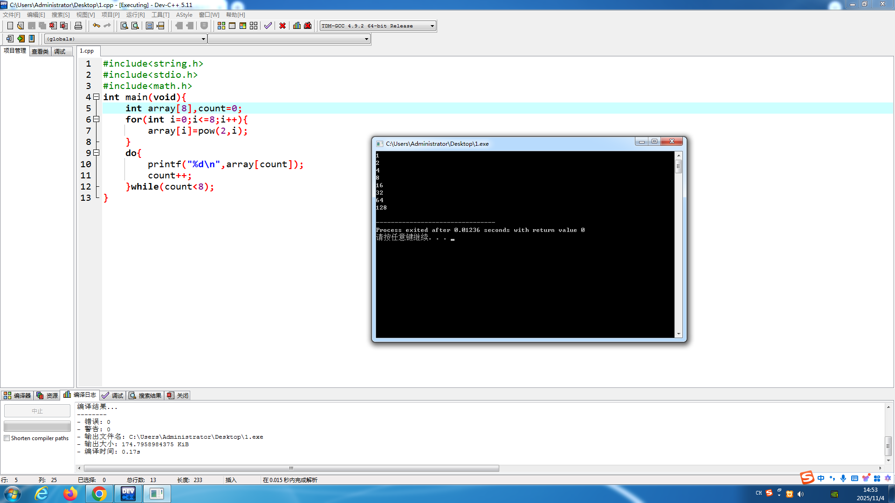This screenshot has height=503, width=895.
Task: Click the Find magnifier icon
Action: (x=124, y=26)
